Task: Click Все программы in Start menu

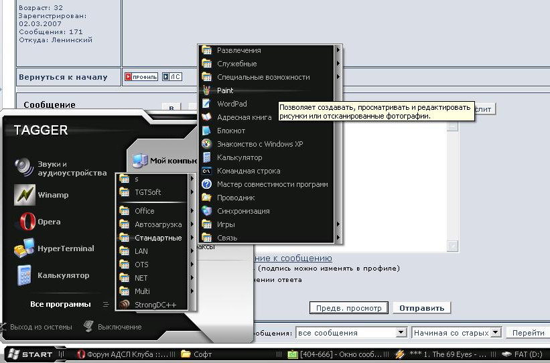Action: coord(60,305)
